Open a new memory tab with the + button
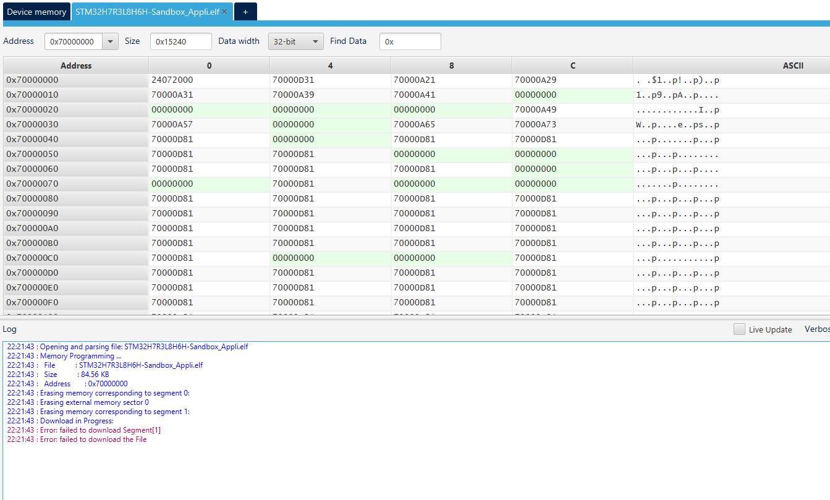This screenshot has width=830, height=500. [245, 11]
